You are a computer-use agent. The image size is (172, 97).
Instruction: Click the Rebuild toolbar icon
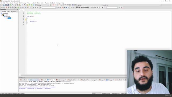(34, 5)
